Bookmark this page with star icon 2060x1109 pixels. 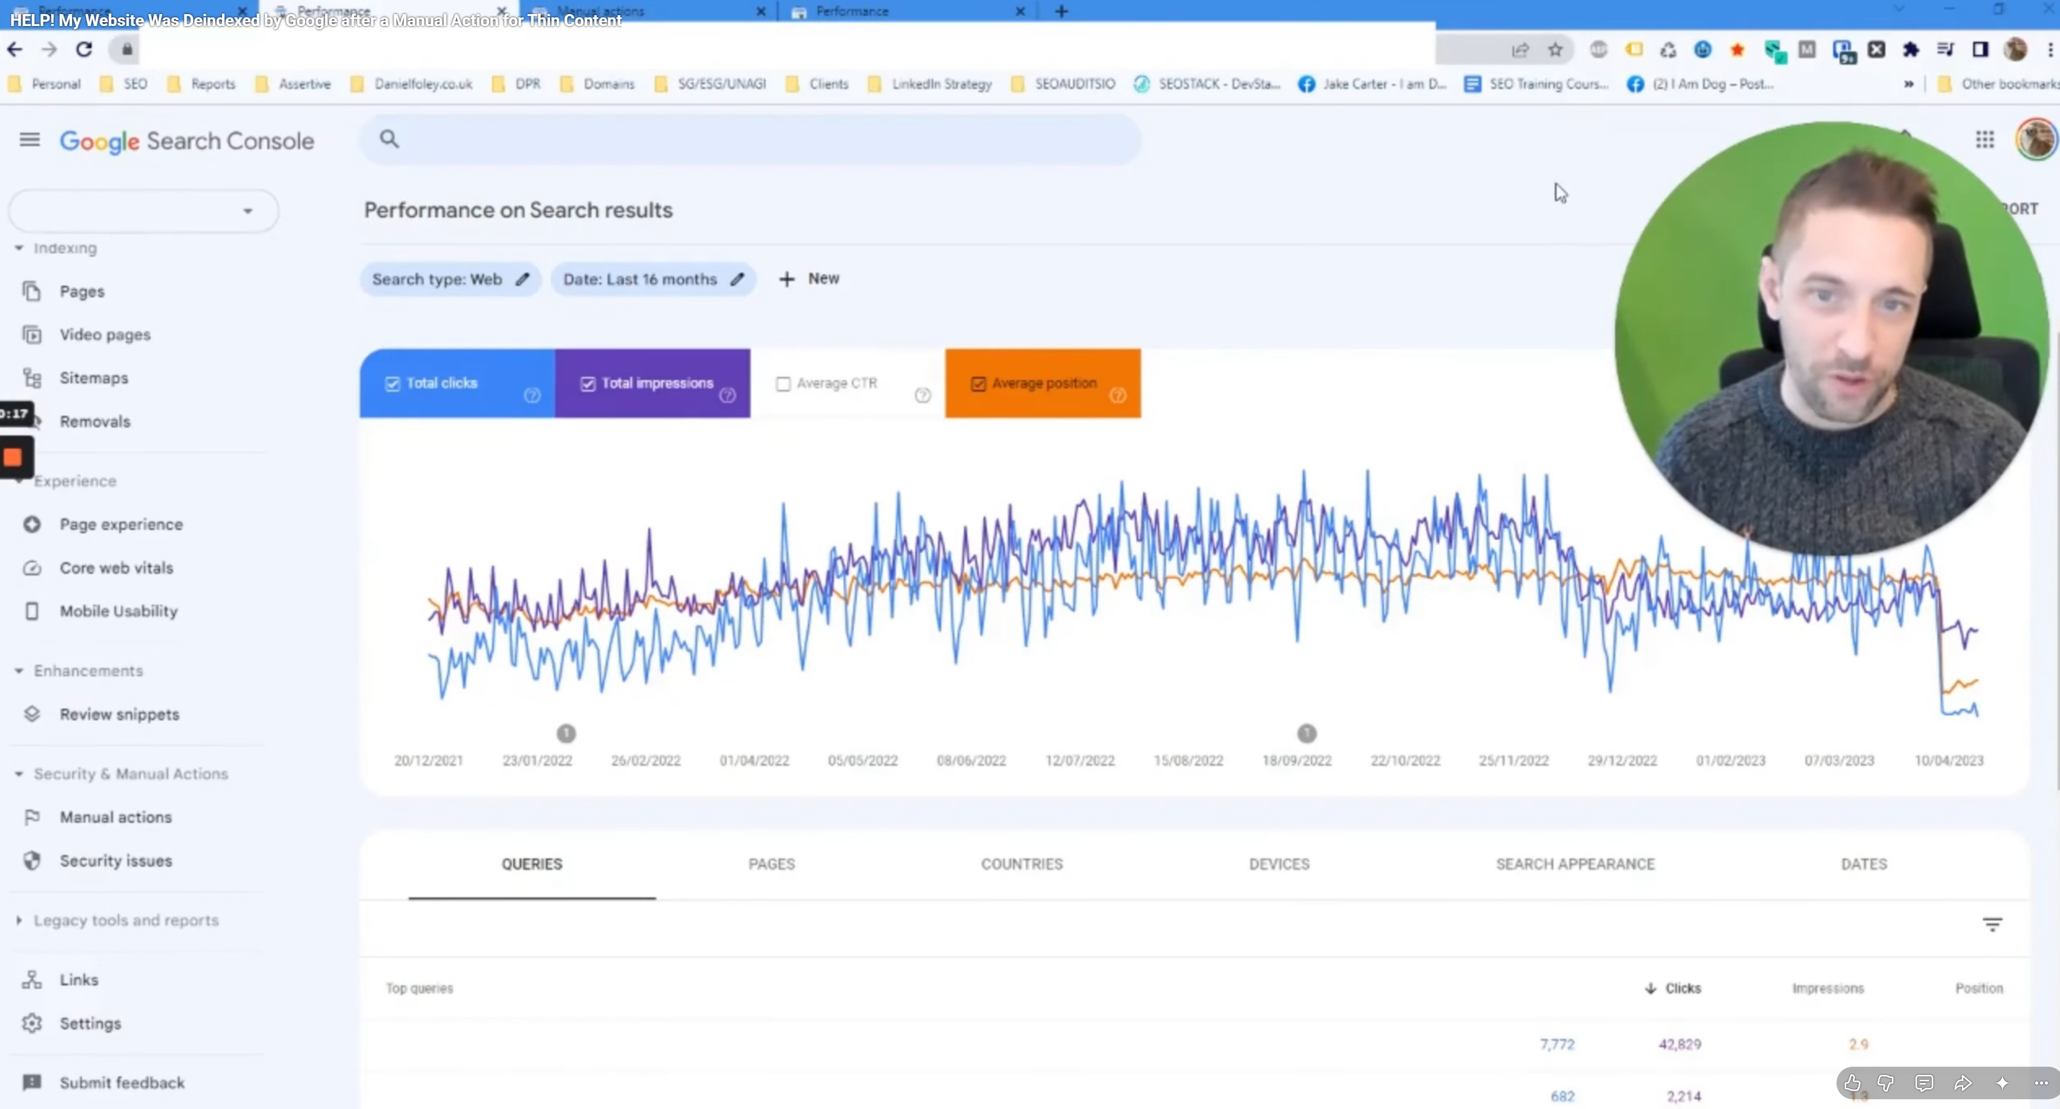(1555, 49)
